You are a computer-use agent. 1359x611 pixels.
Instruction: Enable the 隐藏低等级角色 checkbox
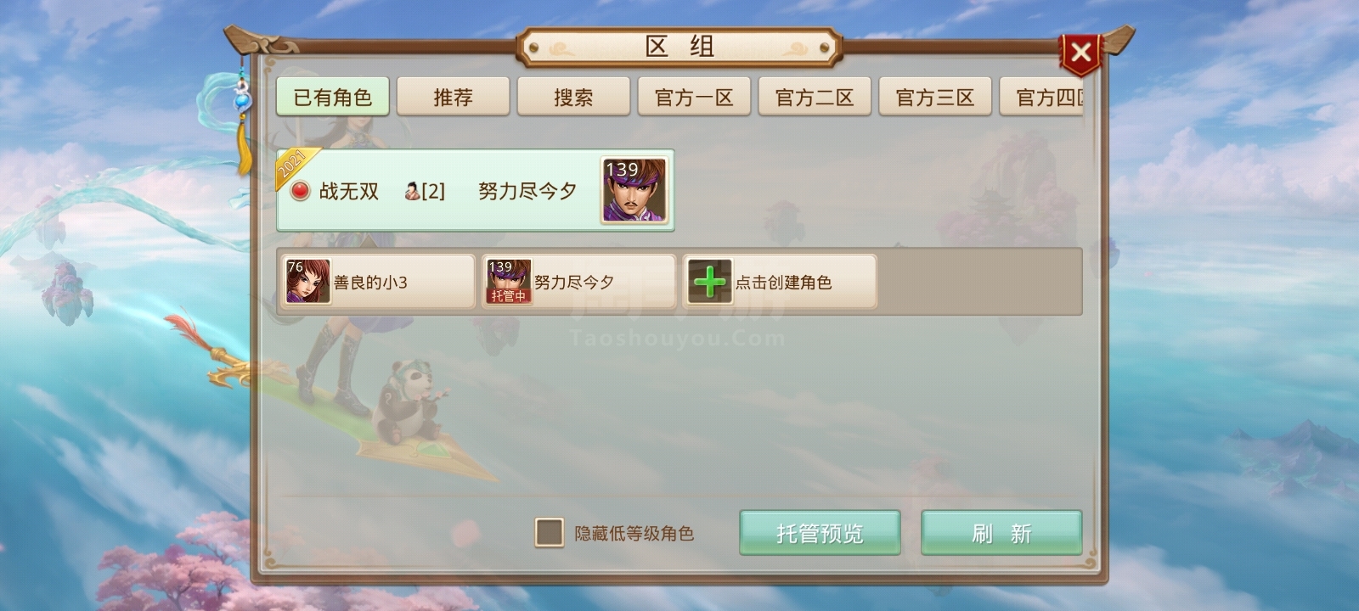point(549,533)
